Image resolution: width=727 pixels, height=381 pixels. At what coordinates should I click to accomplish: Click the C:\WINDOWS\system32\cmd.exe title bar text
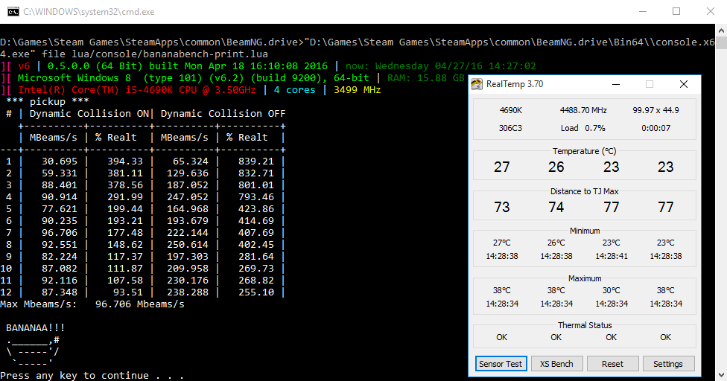click(89, 12)
